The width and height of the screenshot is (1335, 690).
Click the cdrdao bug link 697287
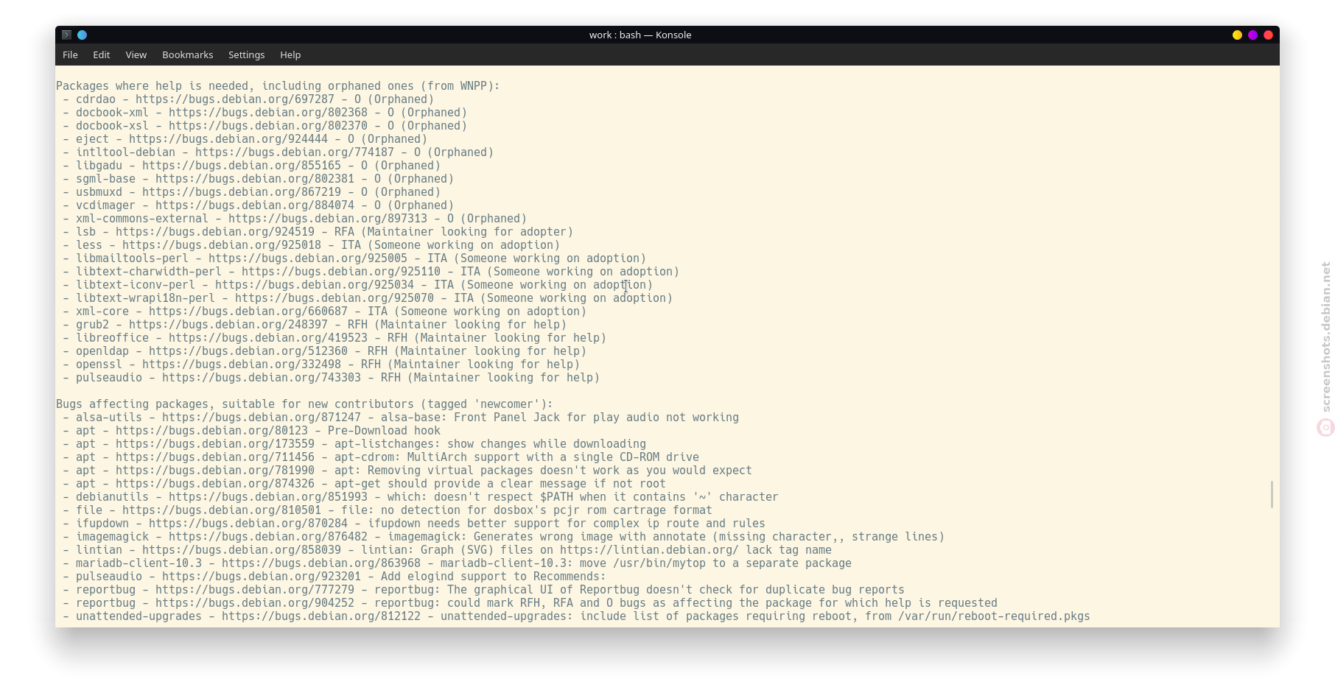point(235,99)
